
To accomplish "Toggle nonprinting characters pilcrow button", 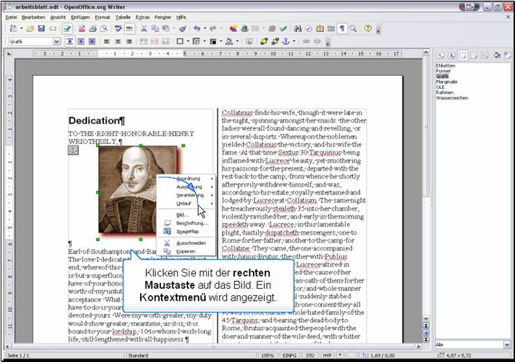I will pos(342,29).
